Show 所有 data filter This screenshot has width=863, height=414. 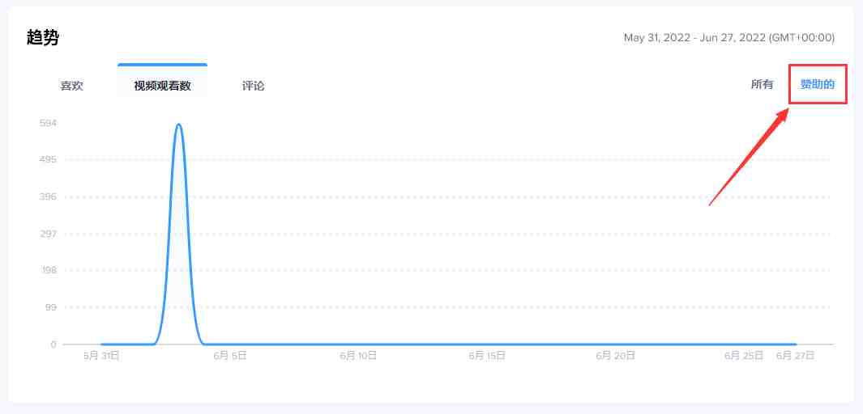762,84
